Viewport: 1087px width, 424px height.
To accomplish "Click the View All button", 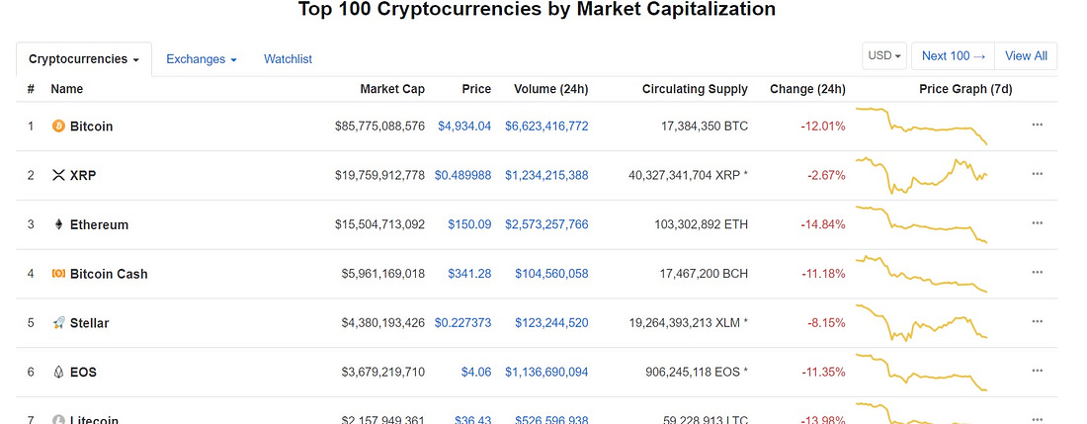I will coord(1026,56).
